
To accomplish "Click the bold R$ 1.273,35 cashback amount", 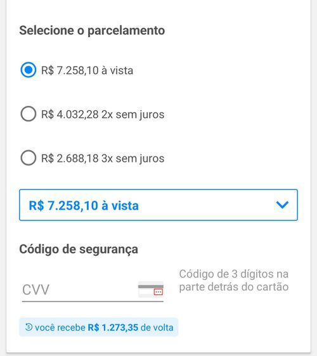I will 113,327.
